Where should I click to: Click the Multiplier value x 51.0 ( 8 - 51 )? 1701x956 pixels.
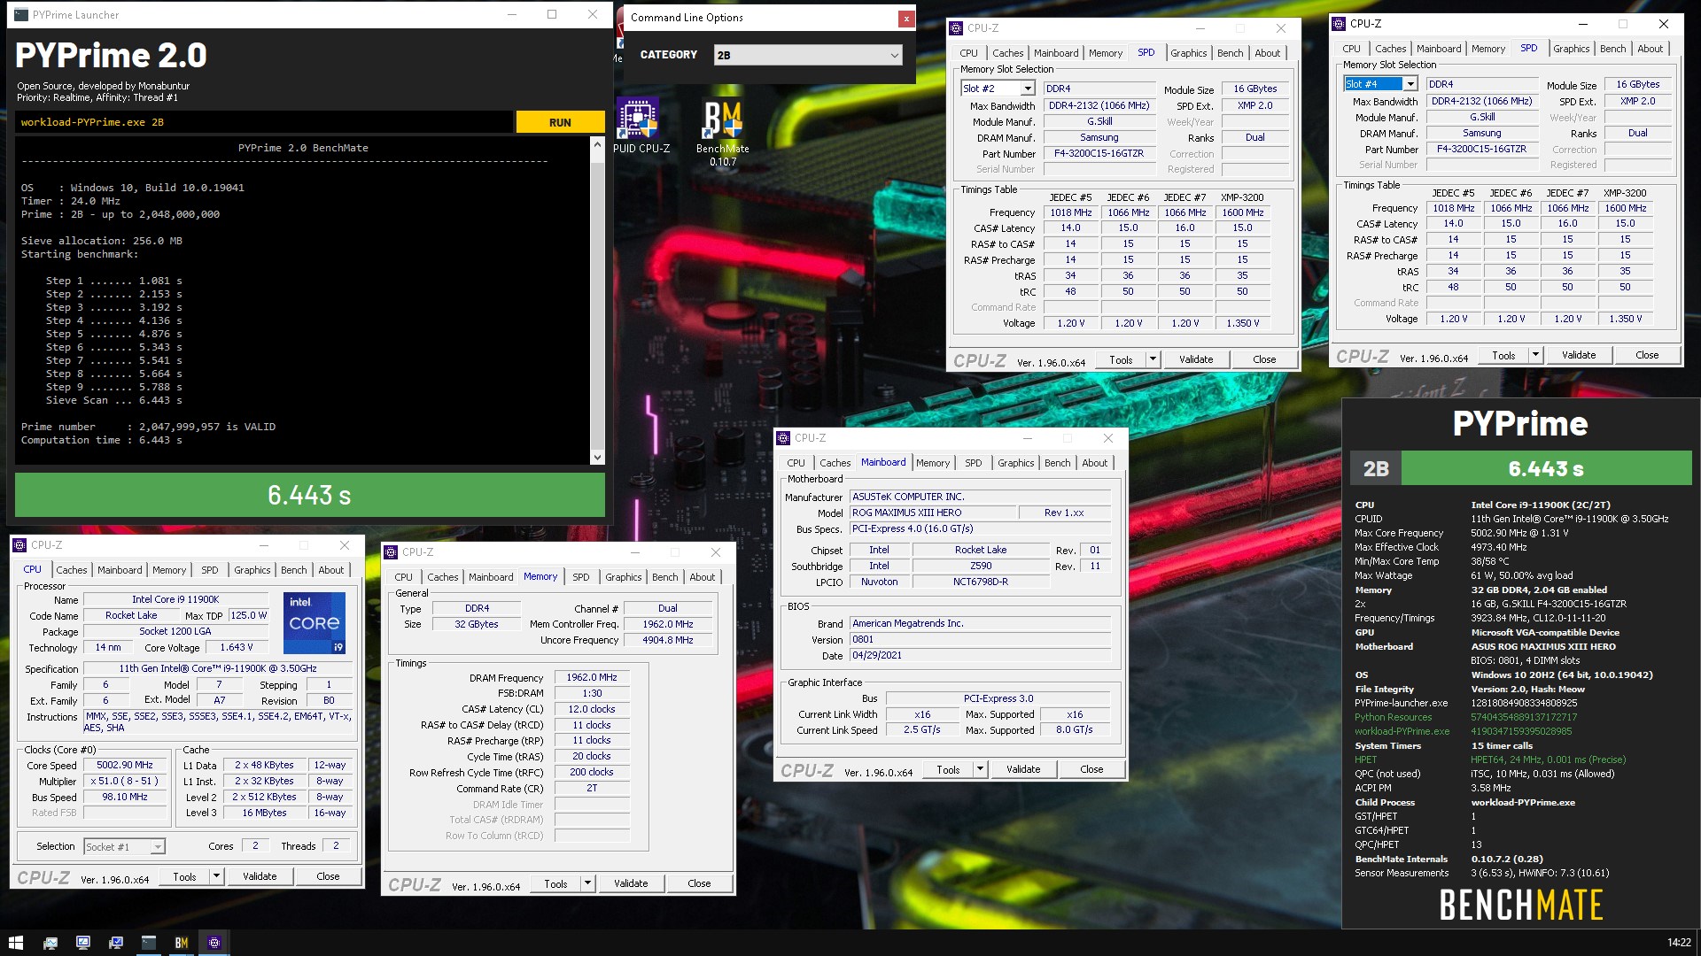125,781
